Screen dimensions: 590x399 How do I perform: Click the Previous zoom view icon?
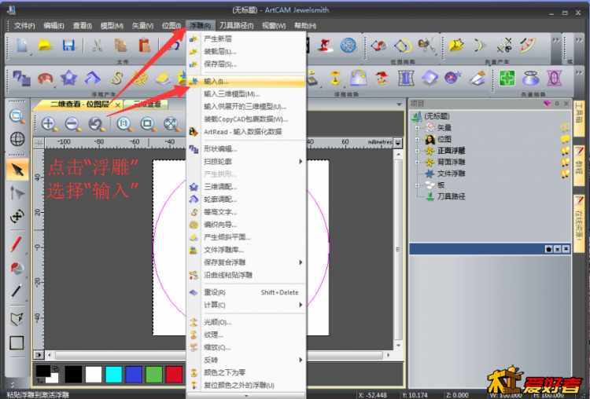pos(96,124)
